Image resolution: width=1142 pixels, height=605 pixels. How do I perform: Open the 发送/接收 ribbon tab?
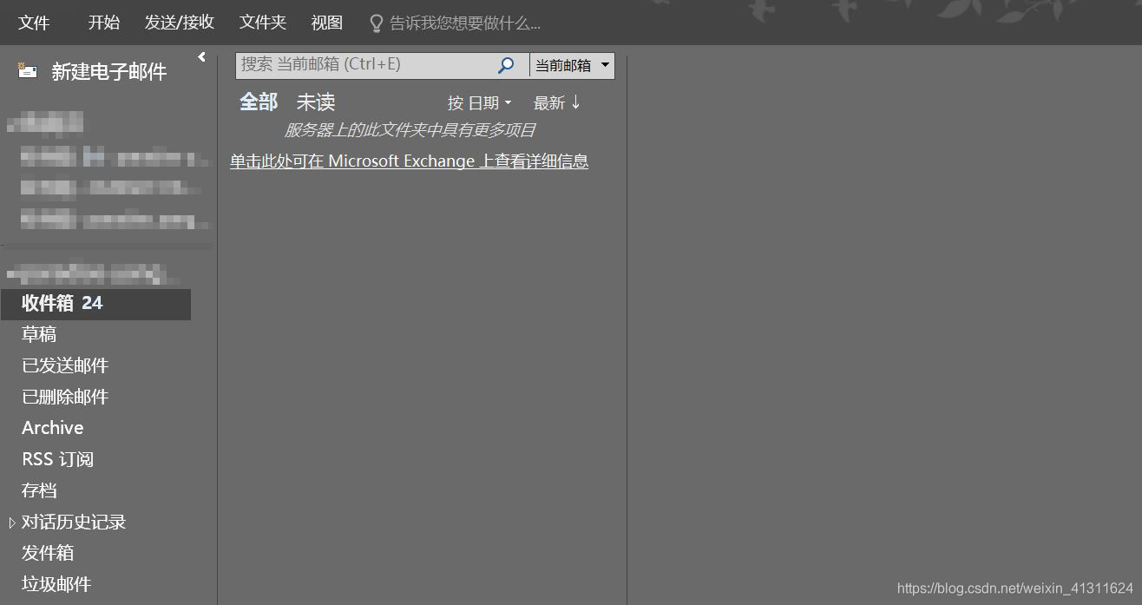[179, 23]
